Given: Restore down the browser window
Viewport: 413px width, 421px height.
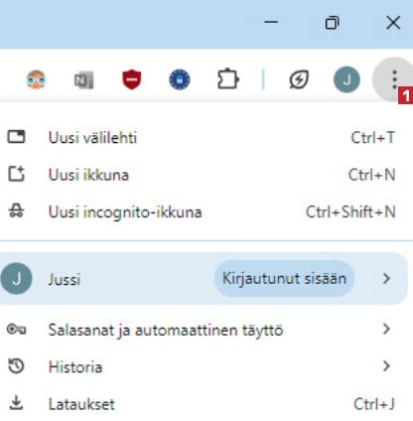Looking at the screenshot, I should 332,23.
